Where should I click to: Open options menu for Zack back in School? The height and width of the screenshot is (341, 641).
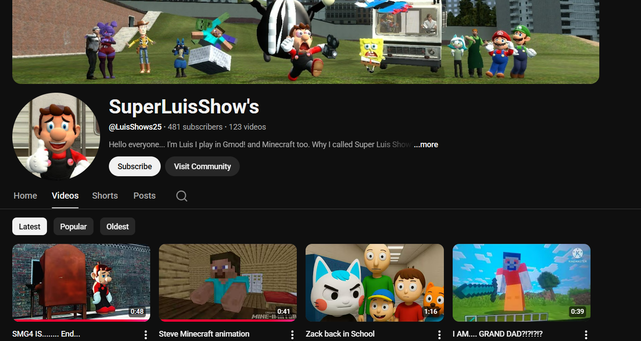point(439,335)
